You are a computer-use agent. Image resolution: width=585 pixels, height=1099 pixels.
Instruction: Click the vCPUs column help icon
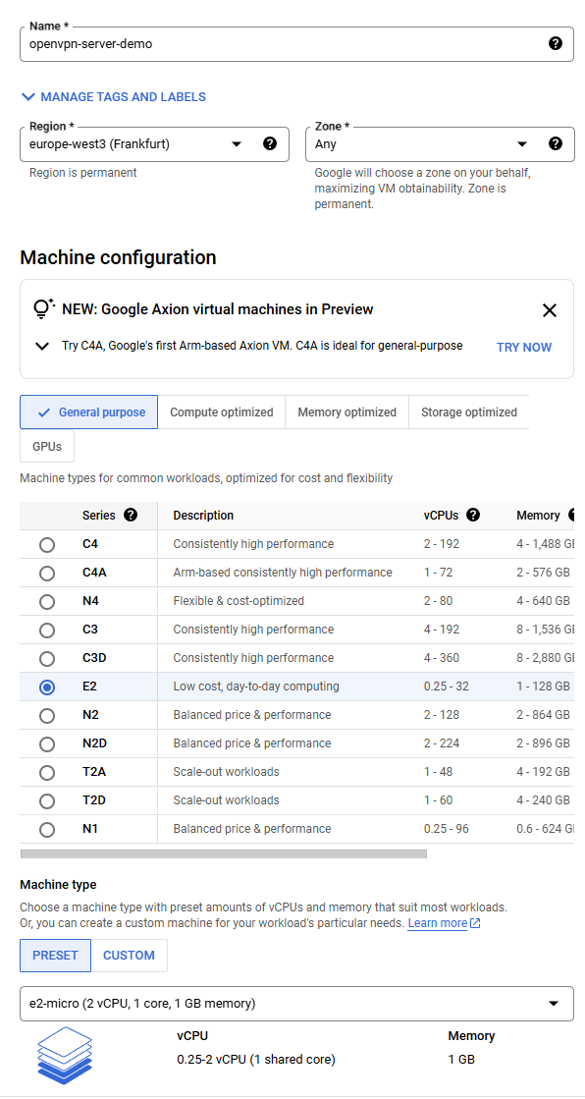(x=473, y=516)
